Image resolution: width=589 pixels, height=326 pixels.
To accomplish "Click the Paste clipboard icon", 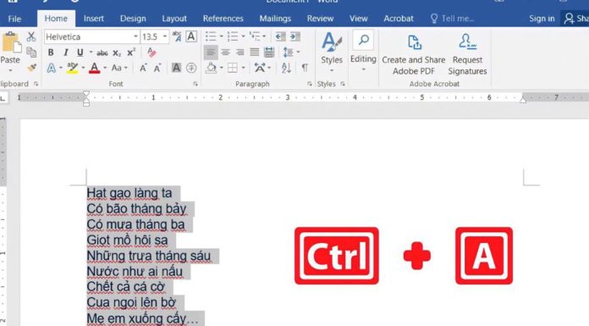I will coord(11,42).
